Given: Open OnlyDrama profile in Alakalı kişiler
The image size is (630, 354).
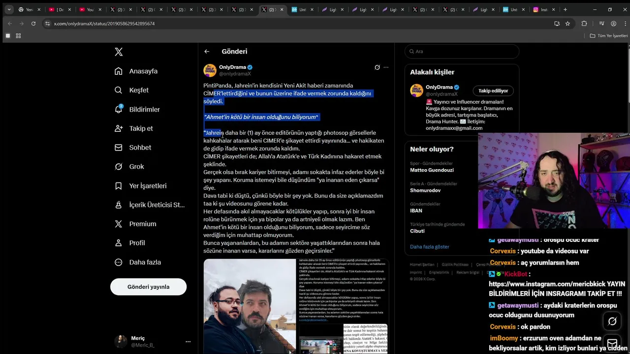Looking at the screenshot, I should [439, 88].
